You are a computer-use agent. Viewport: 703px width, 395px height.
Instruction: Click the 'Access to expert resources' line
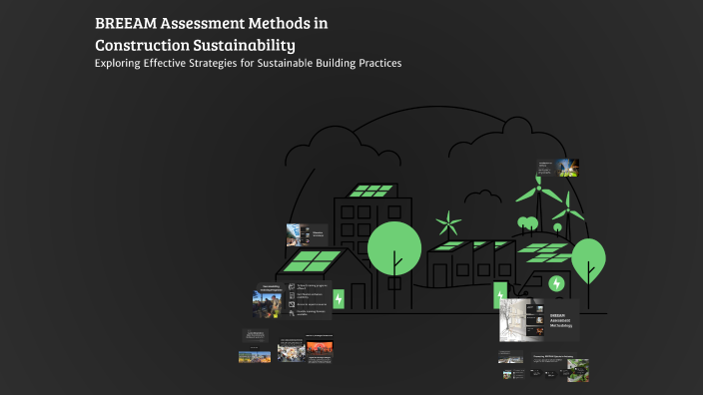(312, 304)
